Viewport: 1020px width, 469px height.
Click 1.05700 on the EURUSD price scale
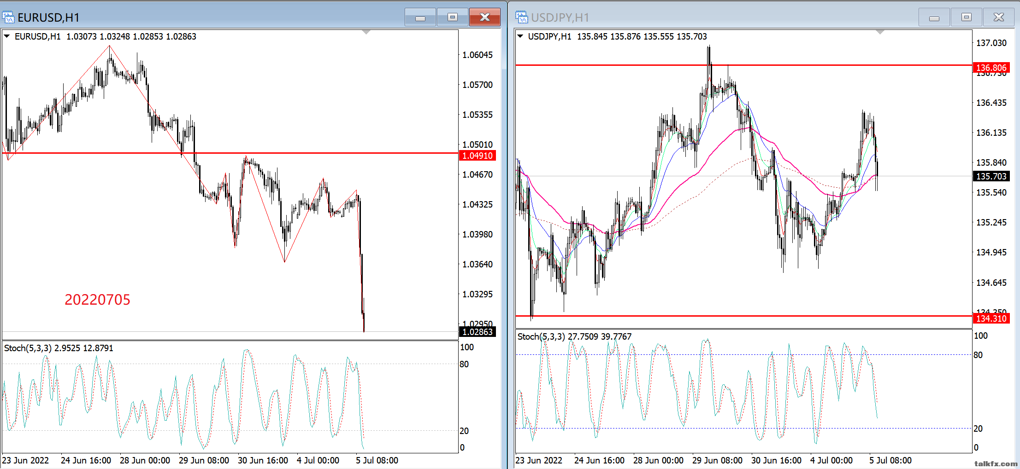click(x=478, y=85)
